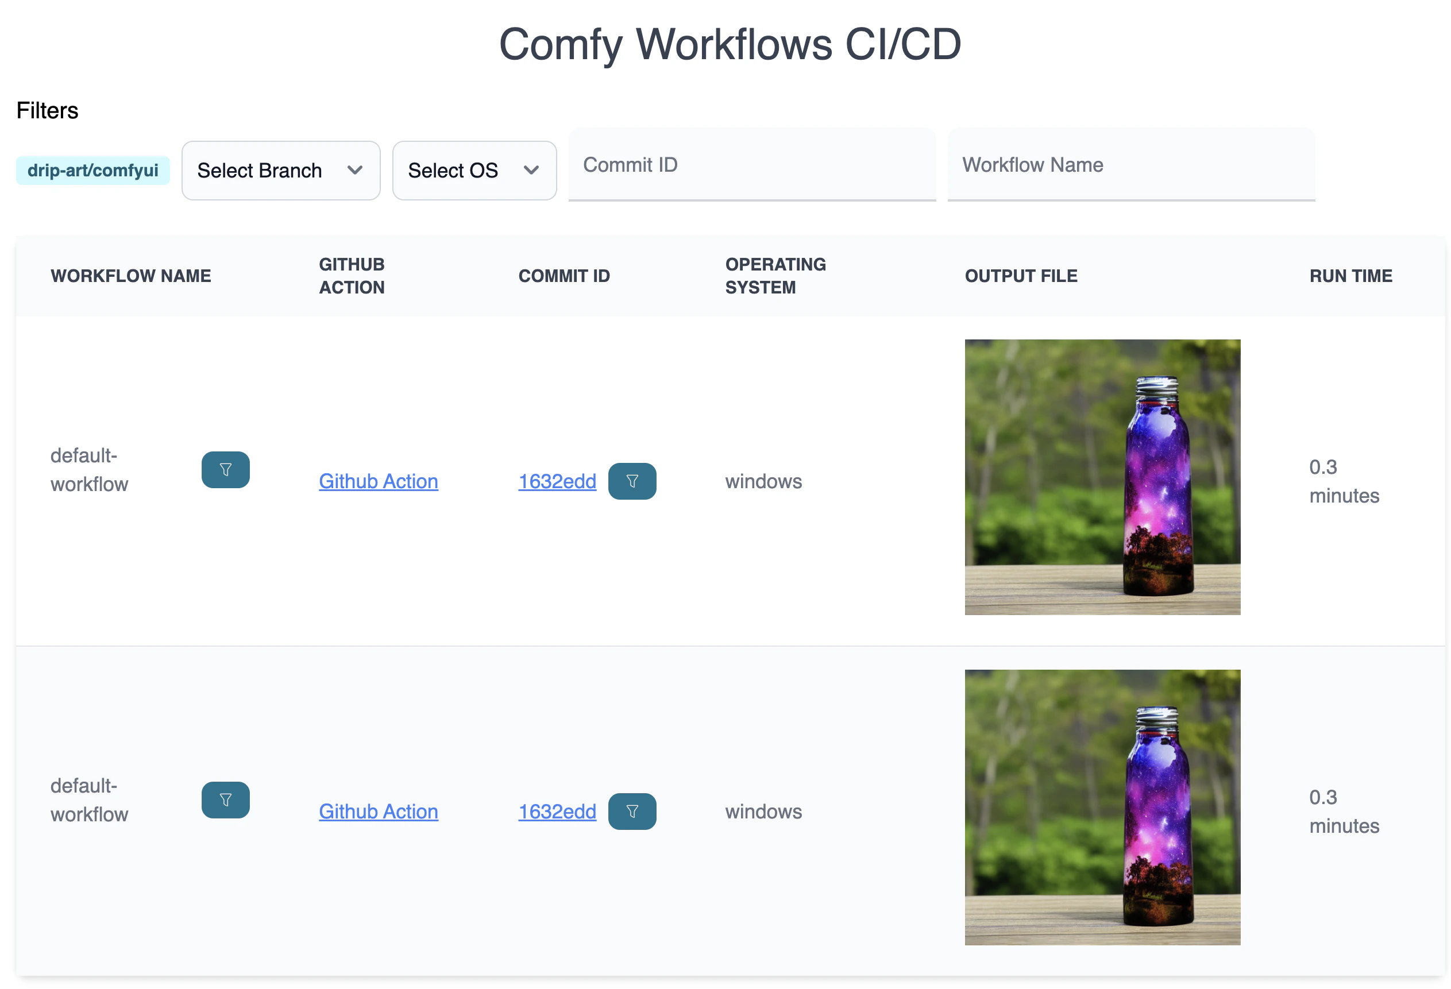Open commit 1632edd link in second row
The width and height of the screenshot is (1451, 989).
(557, 812)
